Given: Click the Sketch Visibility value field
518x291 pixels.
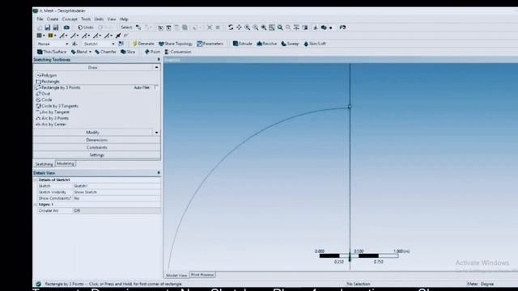Looking at the screenshot, I should coord(117,192).
